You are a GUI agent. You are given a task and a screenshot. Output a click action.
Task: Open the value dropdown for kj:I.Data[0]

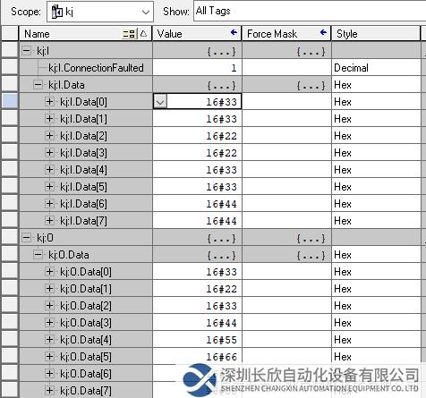(160, 102)
